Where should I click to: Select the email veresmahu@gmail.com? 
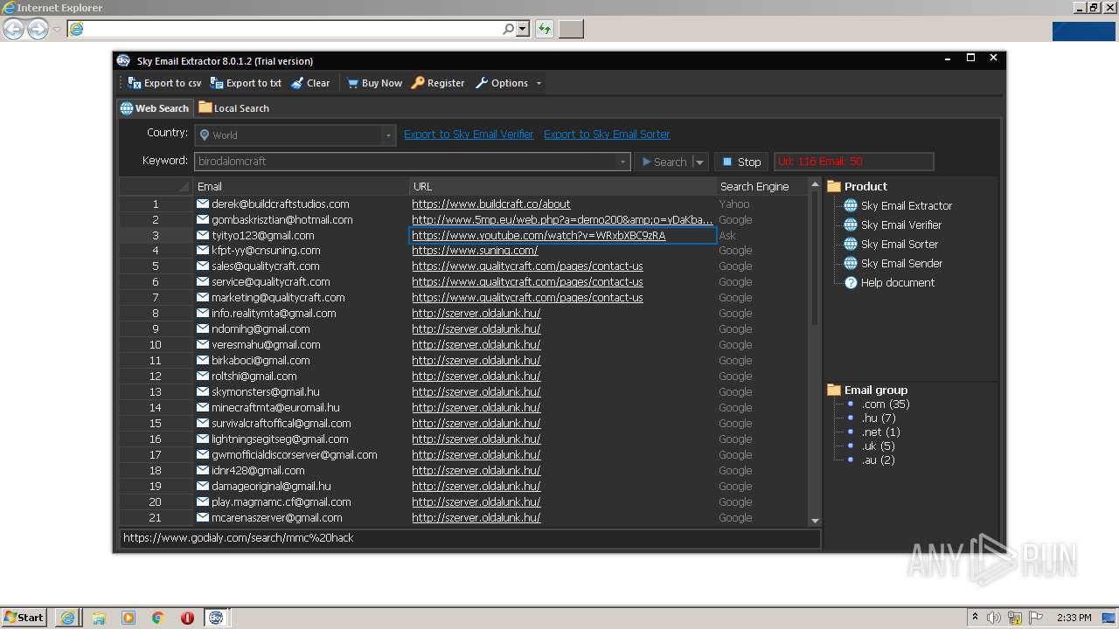coord(266,344)
